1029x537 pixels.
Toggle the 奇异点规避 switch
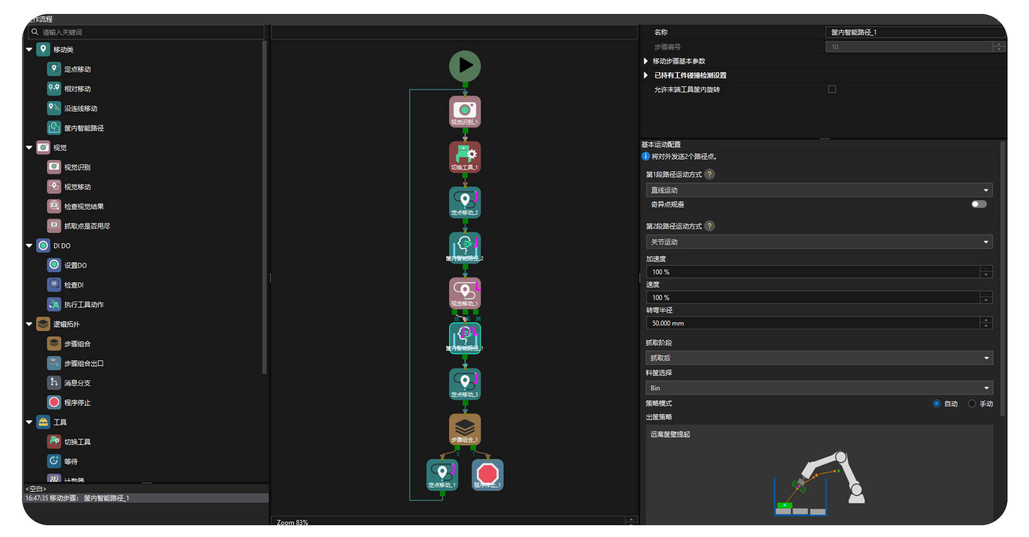979,204
